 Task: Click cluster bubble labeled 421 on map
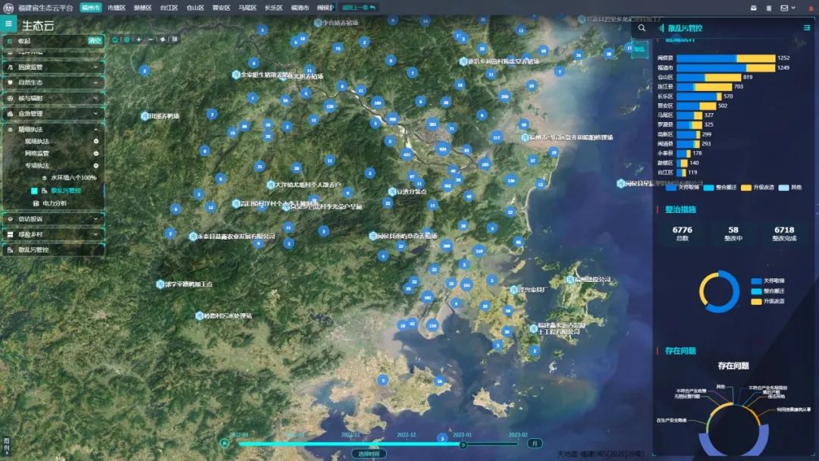point(407,155)
